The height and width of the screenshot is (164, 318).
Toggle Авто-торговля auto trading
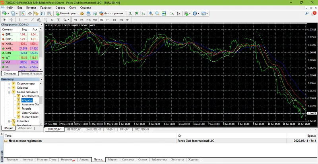[111, 13]
